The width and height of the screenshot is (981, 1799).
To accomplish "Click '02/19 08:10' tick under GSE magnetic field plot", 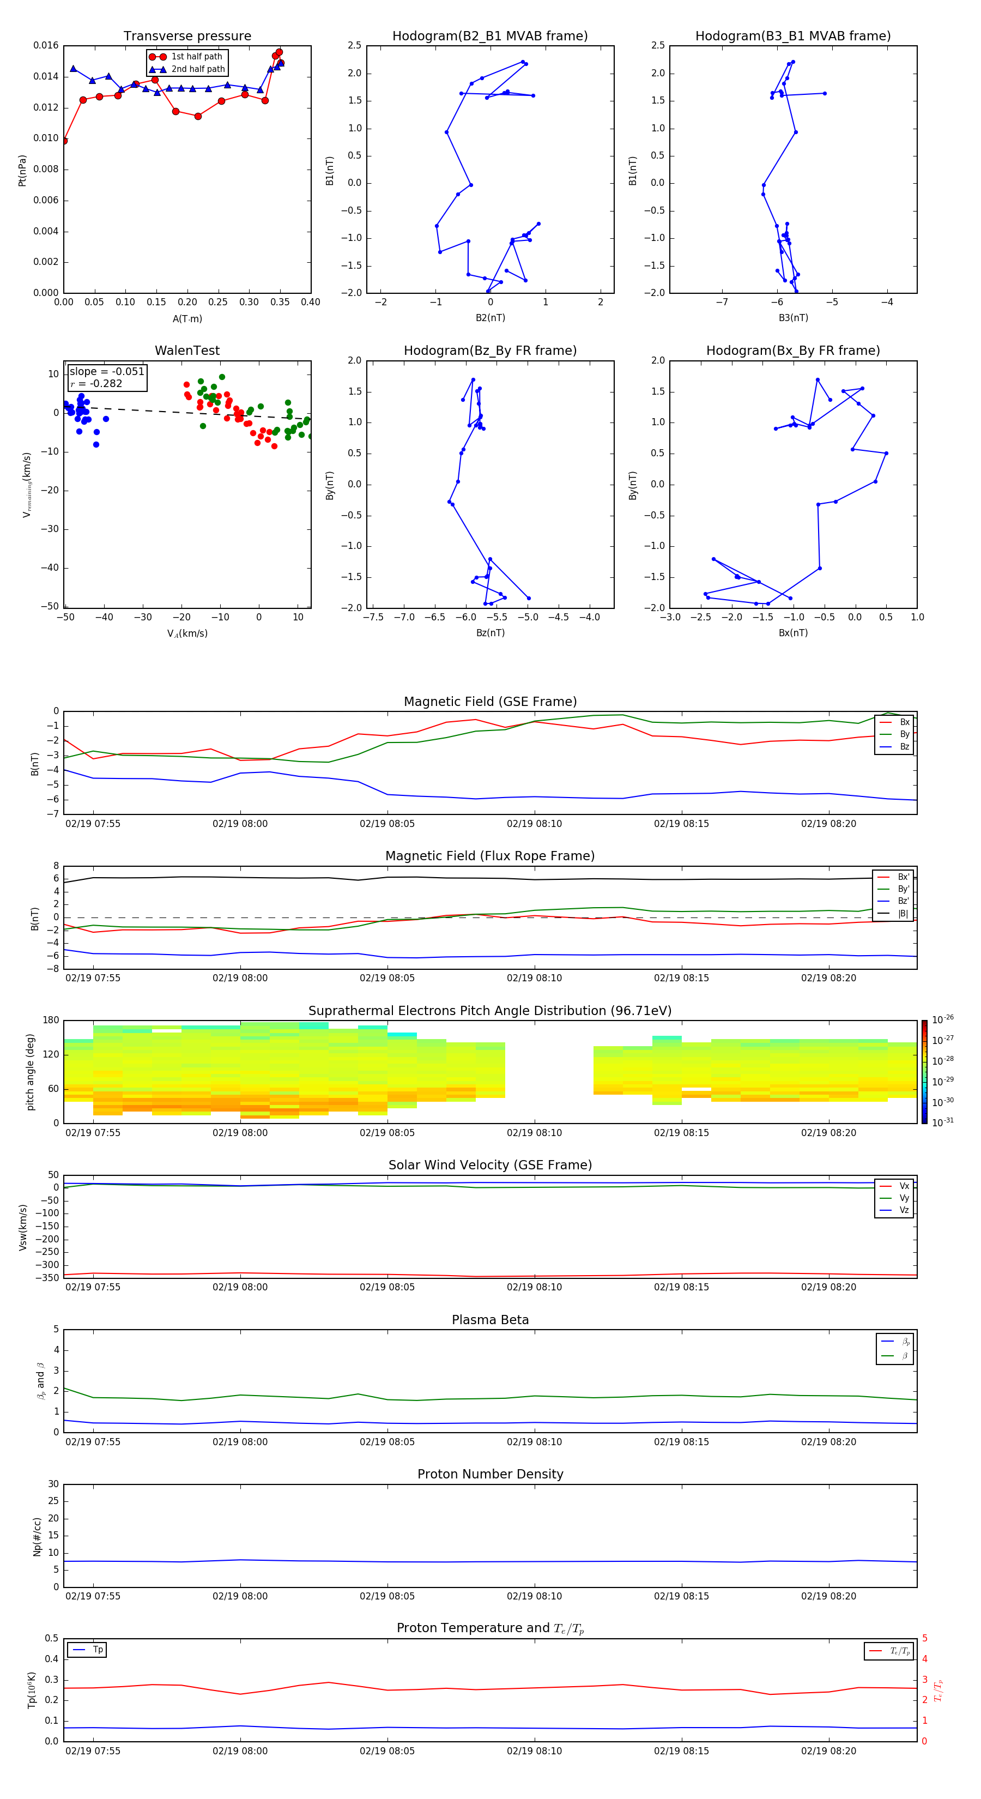I will click(x=534, y=824).
